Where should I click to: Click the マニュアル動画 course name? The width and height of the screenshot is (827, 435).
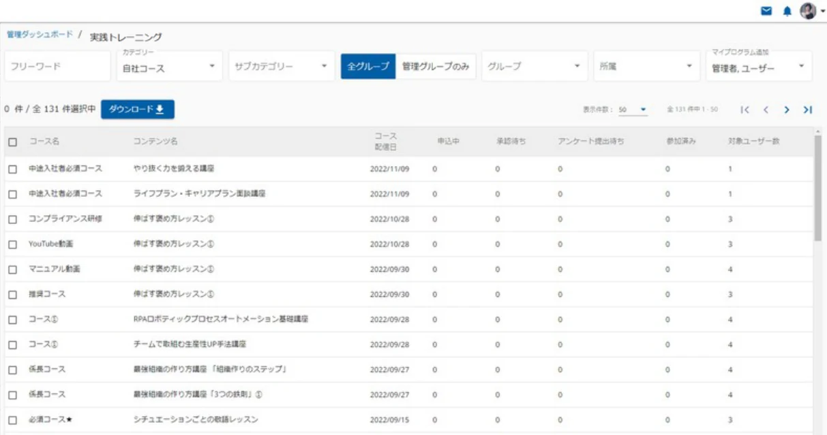(x=55, y=270)
